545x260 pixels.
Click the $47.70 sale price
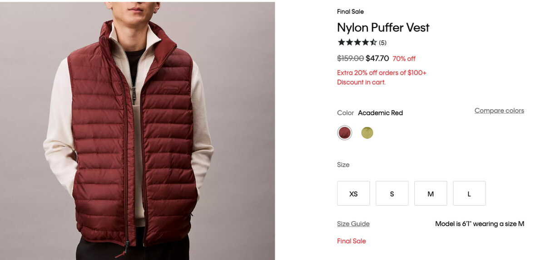pos(377,58)
